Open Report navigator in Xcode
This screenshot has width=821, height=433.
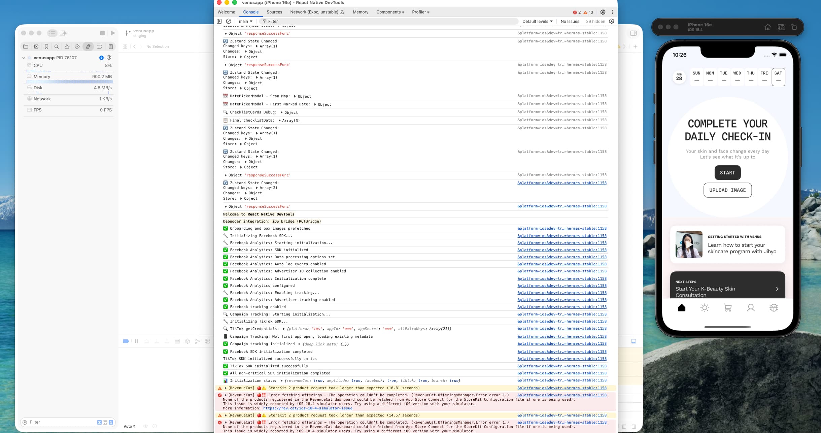tap(111, 46)
